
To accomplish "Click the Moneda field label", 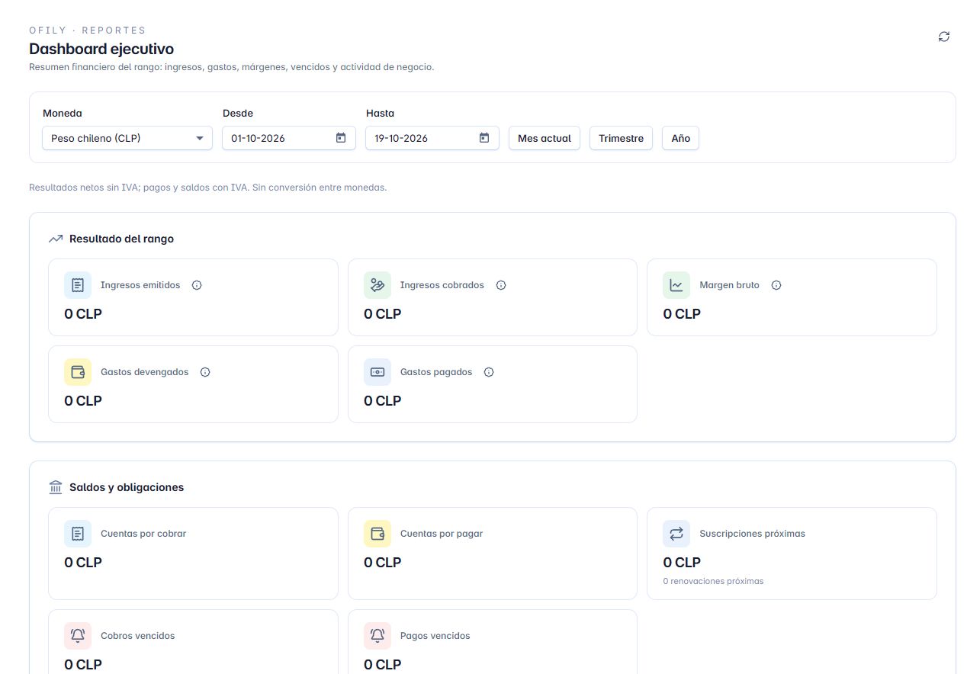I will pyautogui.click(x=63, y=113).
